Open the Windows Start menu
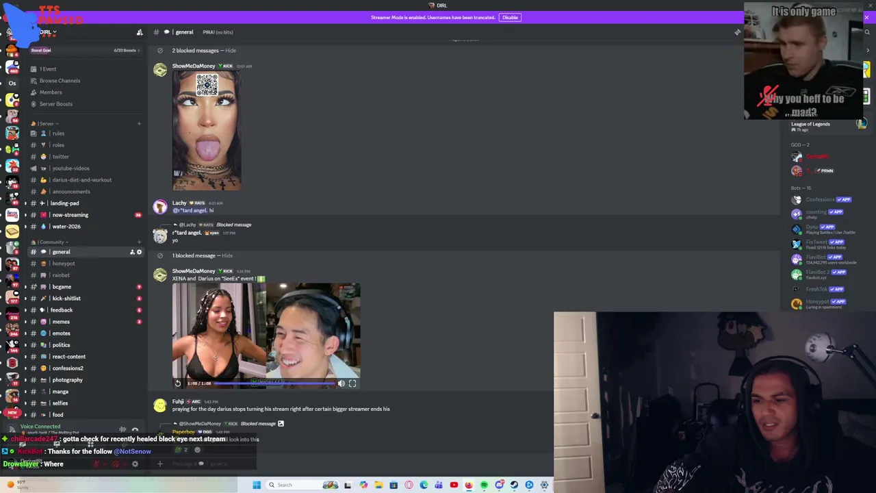 [x=257, y=485]
